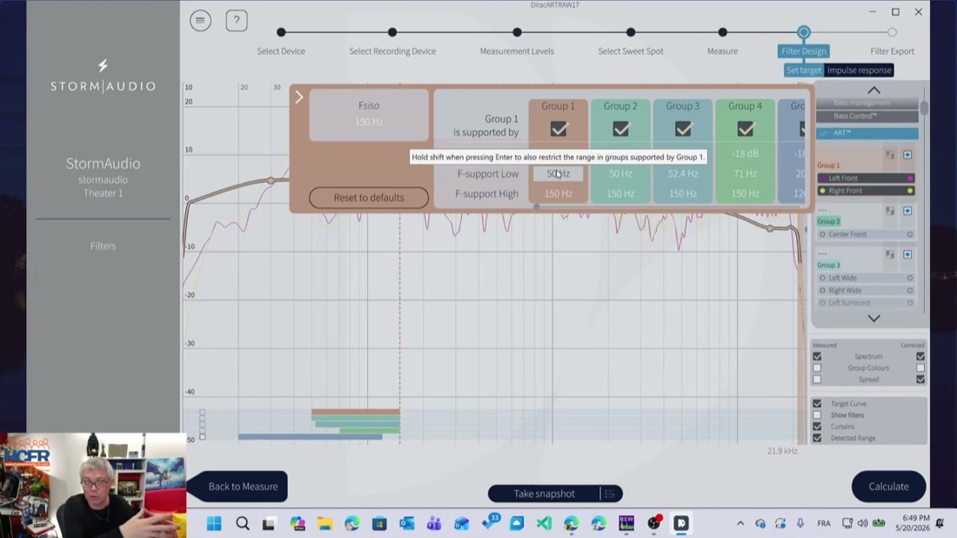This screenshot has height=538, width=957.
Task: Select Bass Control option
Action: [x=867, y=116]
